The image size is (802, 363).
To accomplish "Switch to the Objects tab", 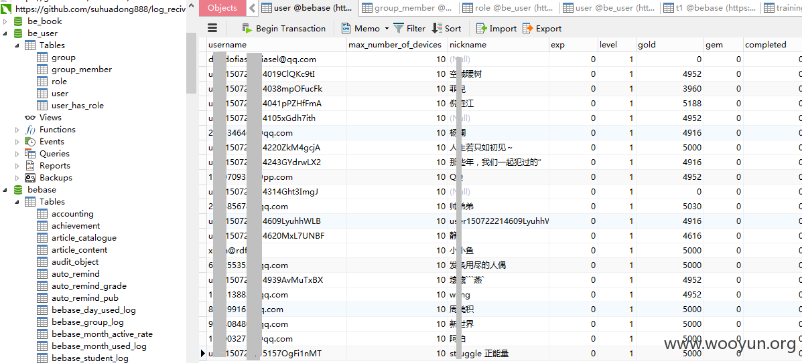I will click(222, 7).
